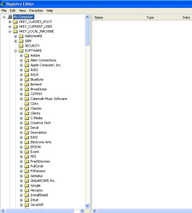192x213 pixels.
Task: Click the BlueByte folder icon
Action: (x=27, y=79)
